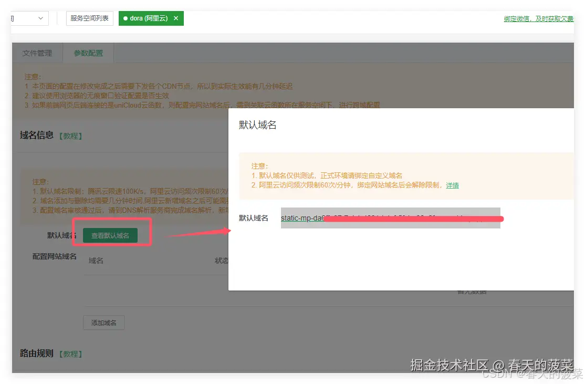The image size is (585, 384).
Task: Click the 域名 column header
Action: [96, 261]
